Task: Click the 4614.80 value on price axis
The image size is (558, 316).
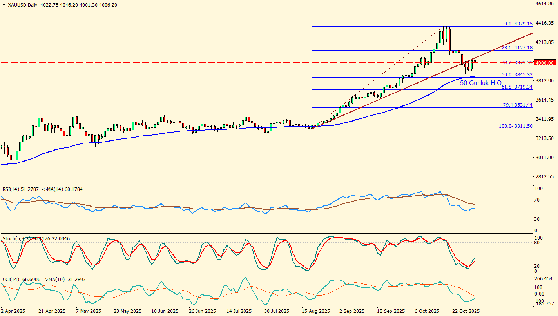Action: [x=544, y=4]
